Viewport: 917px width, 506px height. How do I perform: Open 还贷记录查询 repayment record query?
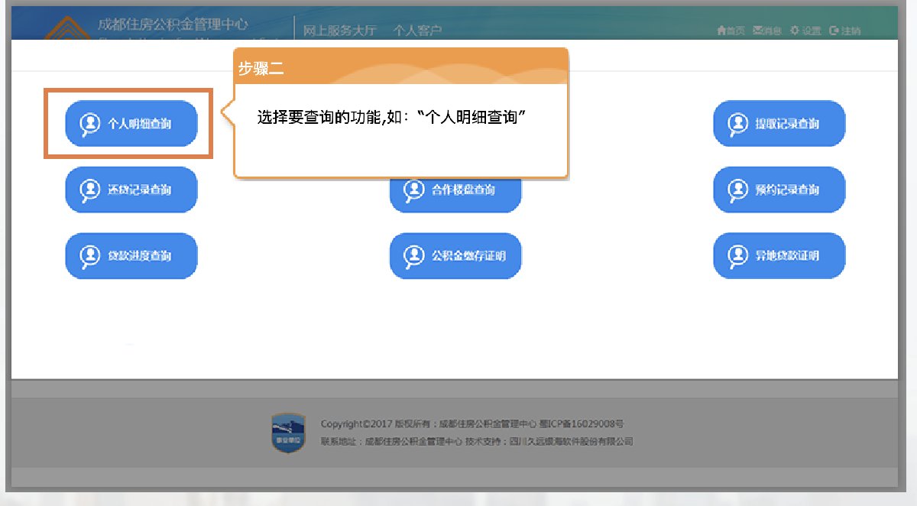pyautogui.click(x=131, y=190)
